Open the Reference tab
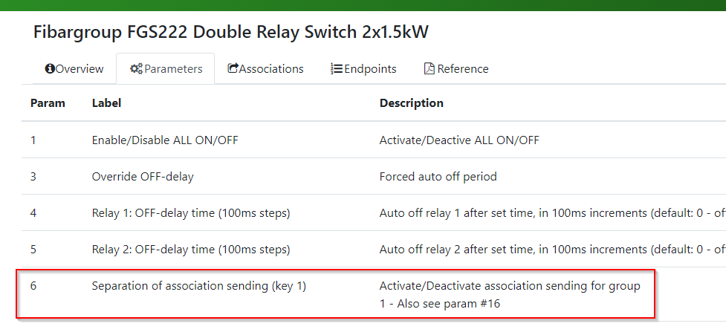This screenshot has height=335, width=726. click(x=456, y=69)
